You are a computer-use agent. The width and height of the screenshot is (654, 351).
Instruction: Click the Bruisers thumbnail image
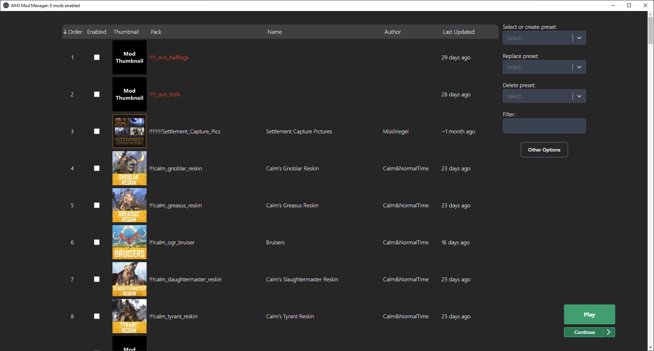(x=130, y=242)
